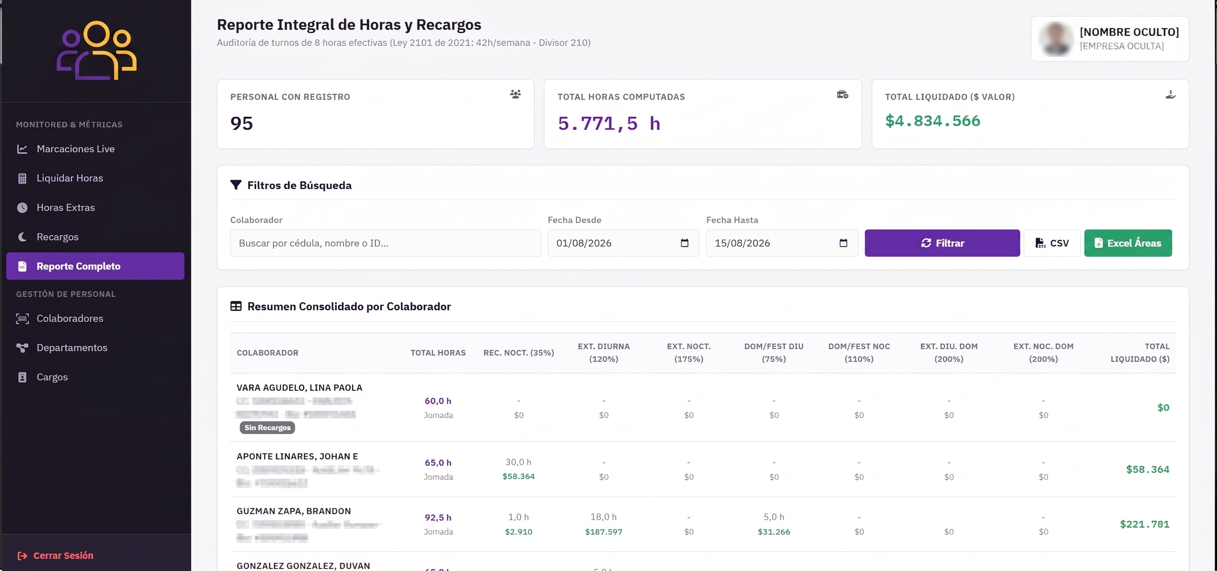
Task: Open Colaboradores management page
Action: (95, 319)
